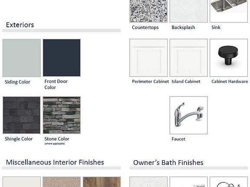Screen dimensions: 250x187
Task: Select the wood flooring sample
Action: click(x=102, y=182)
